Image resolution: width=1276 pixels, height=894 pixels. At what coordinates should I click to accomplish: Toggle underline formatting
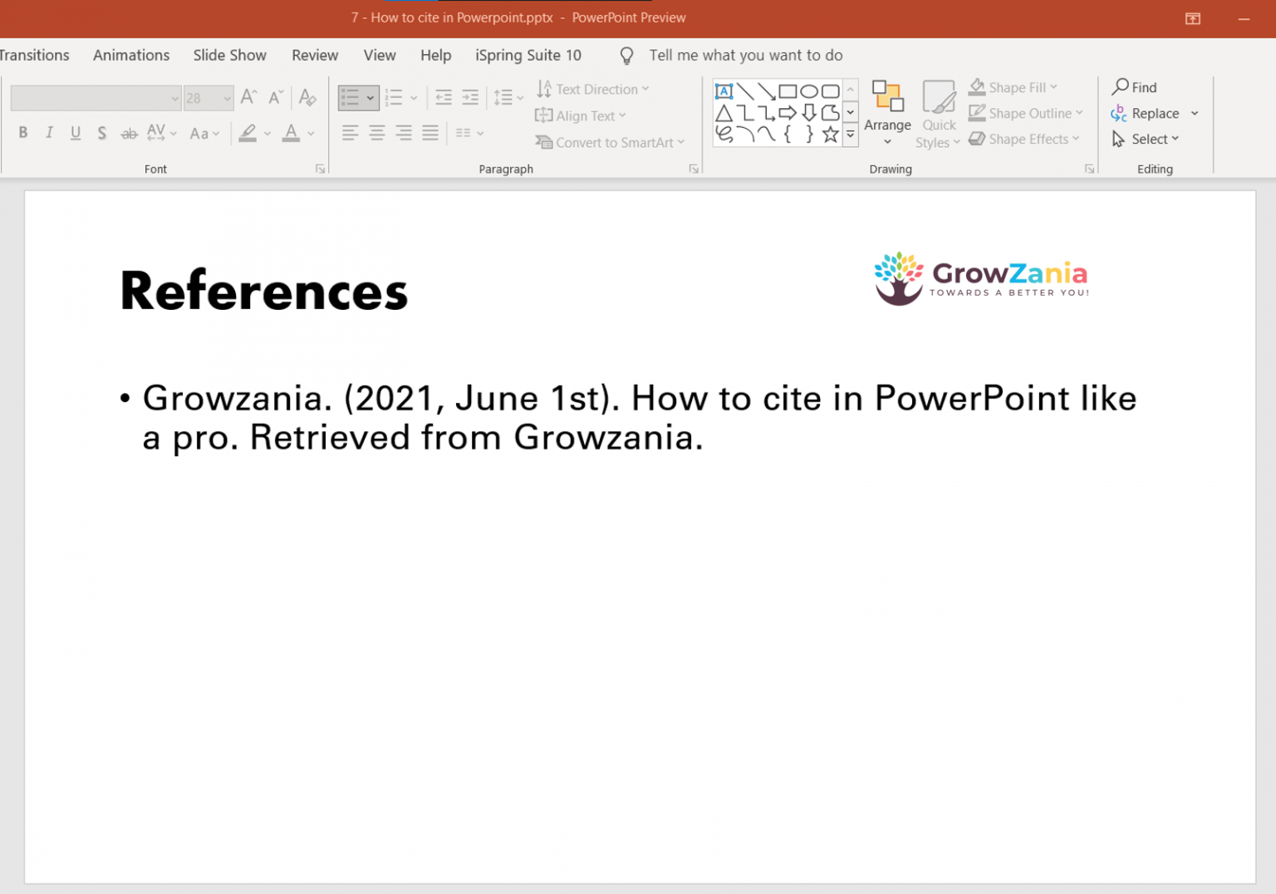pyautogui.click(x=76, y=132)
